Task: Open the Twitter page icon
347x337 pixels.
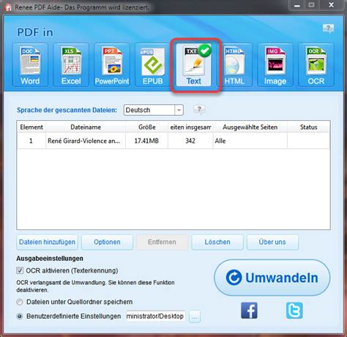Action: [294, 311]
